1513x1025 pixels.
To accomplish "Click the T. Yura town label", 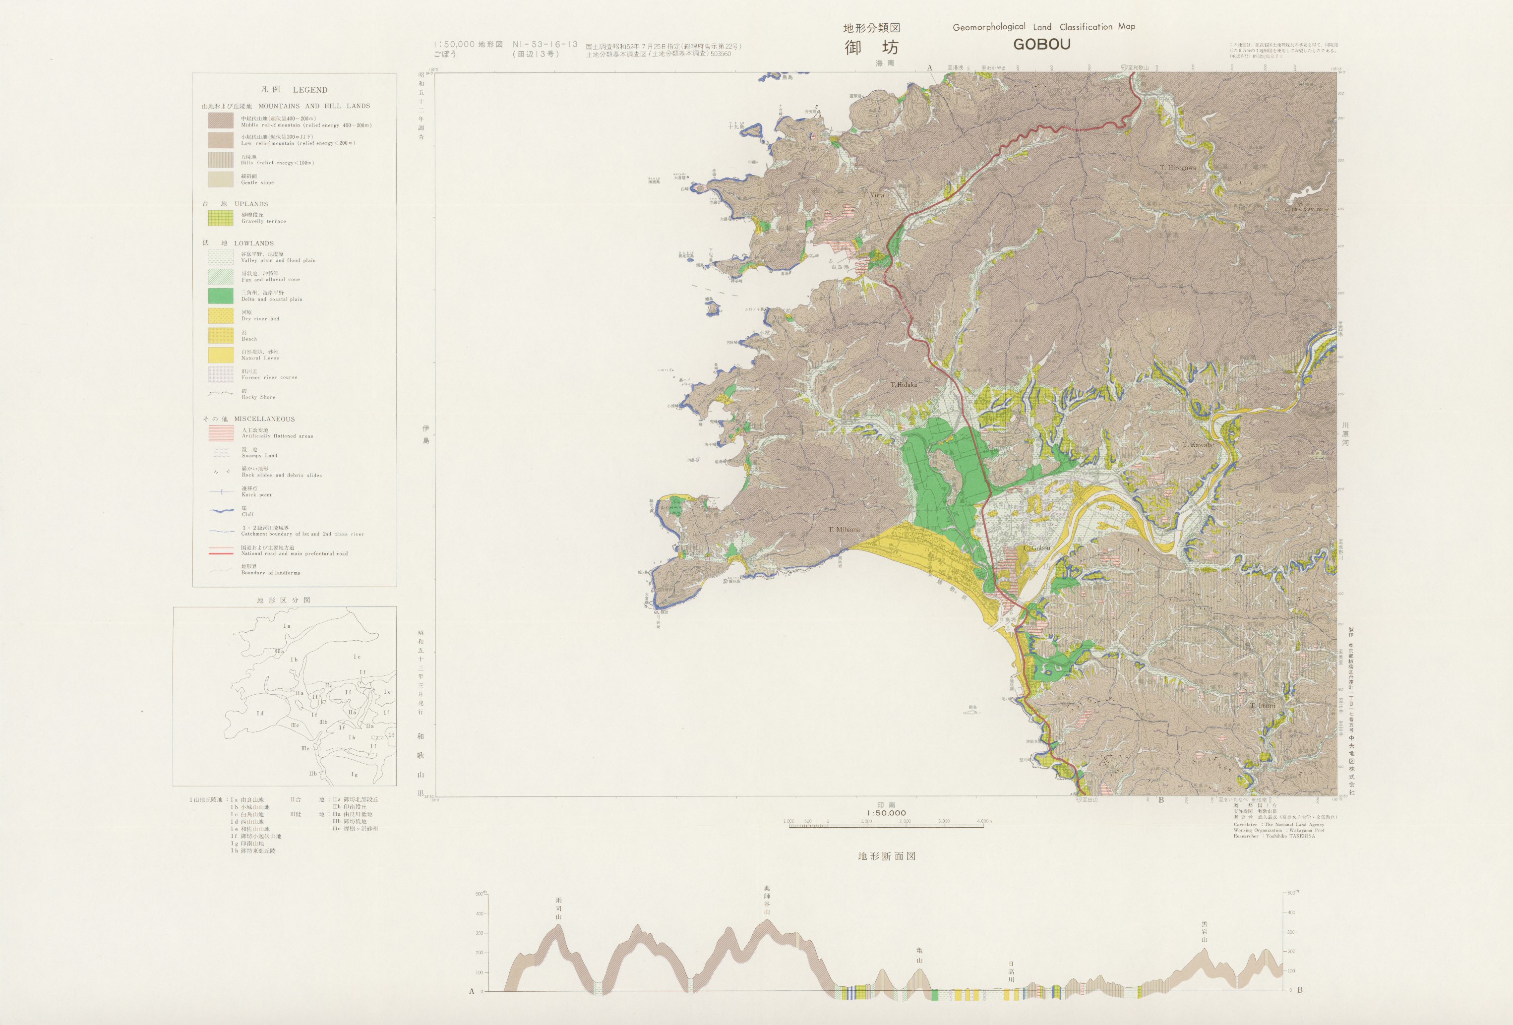I will (873, 195).
